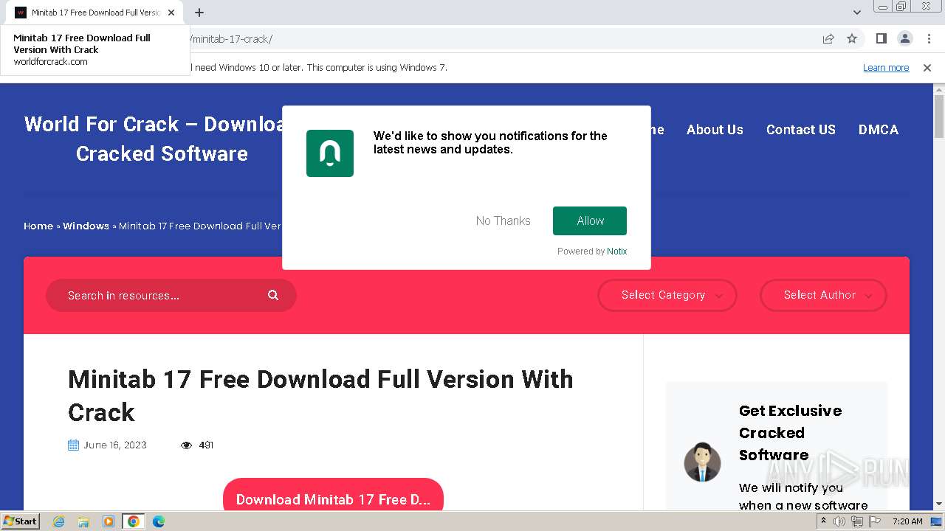Open the DMCA page

tap(879, 130)
